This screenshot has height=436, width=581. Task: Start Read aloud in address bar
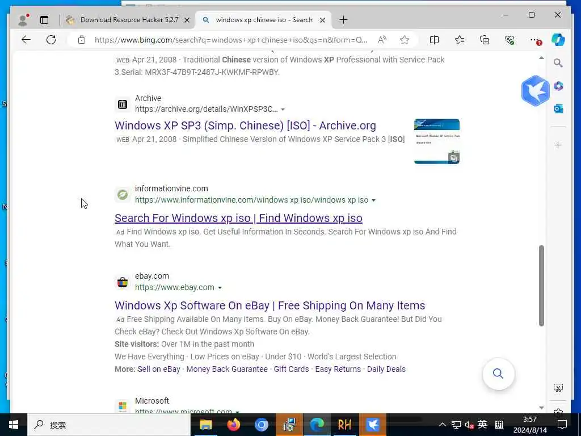pyautogui.click(x=382, y=40)
